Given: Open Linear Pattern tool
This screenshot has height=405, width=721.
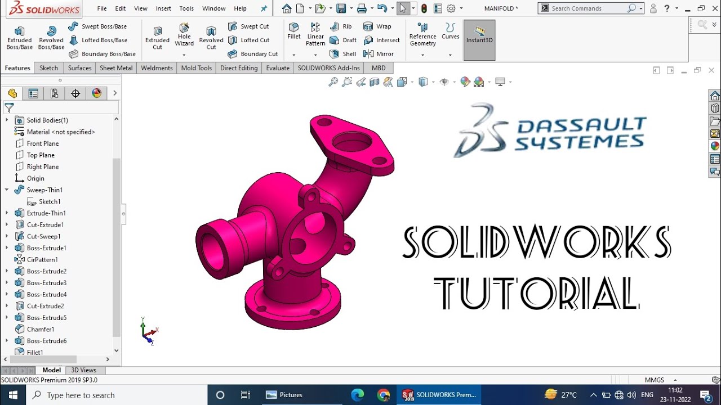Looking at the screenshot, I should point(315,35).
